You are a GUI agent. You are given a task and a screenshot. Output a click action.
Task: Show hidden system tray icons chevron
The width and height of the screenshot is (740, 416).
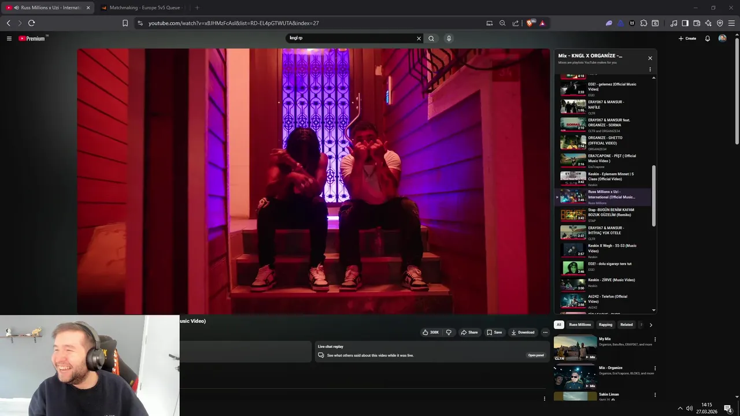pyautogui.click(x=680, y=408)
